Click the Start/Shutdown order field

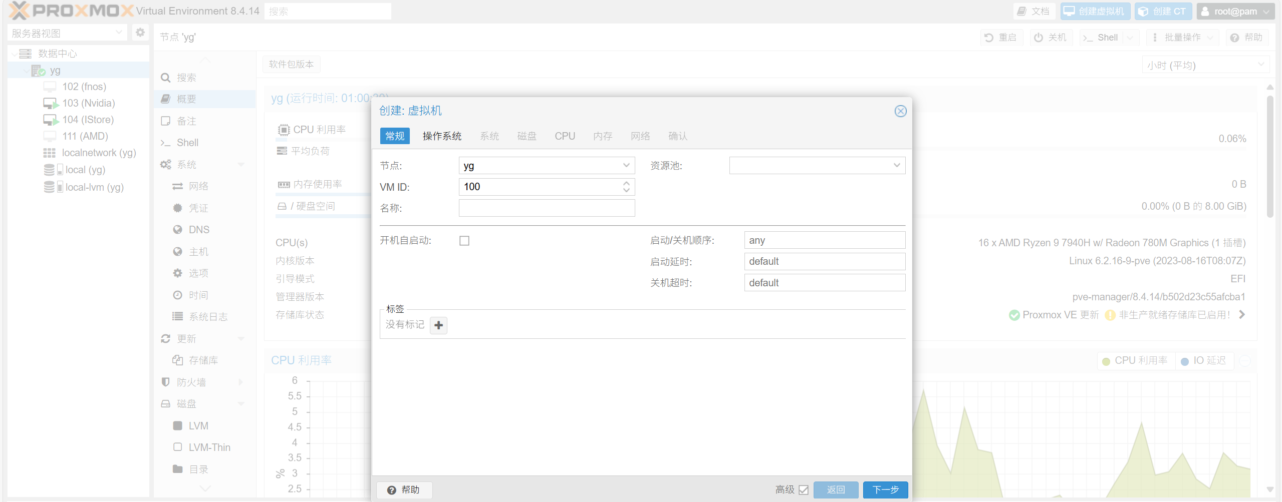click(825, 240)
